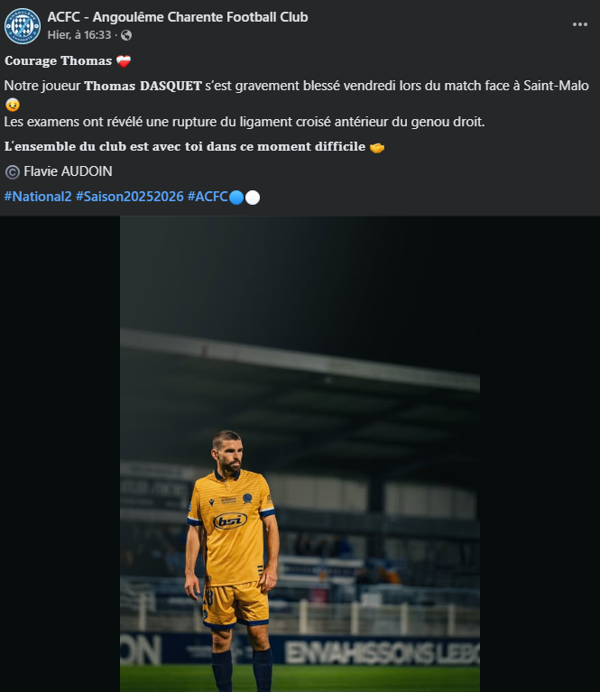
Task: Open the ACFC page profile picture
Action: tap(23, 26)
